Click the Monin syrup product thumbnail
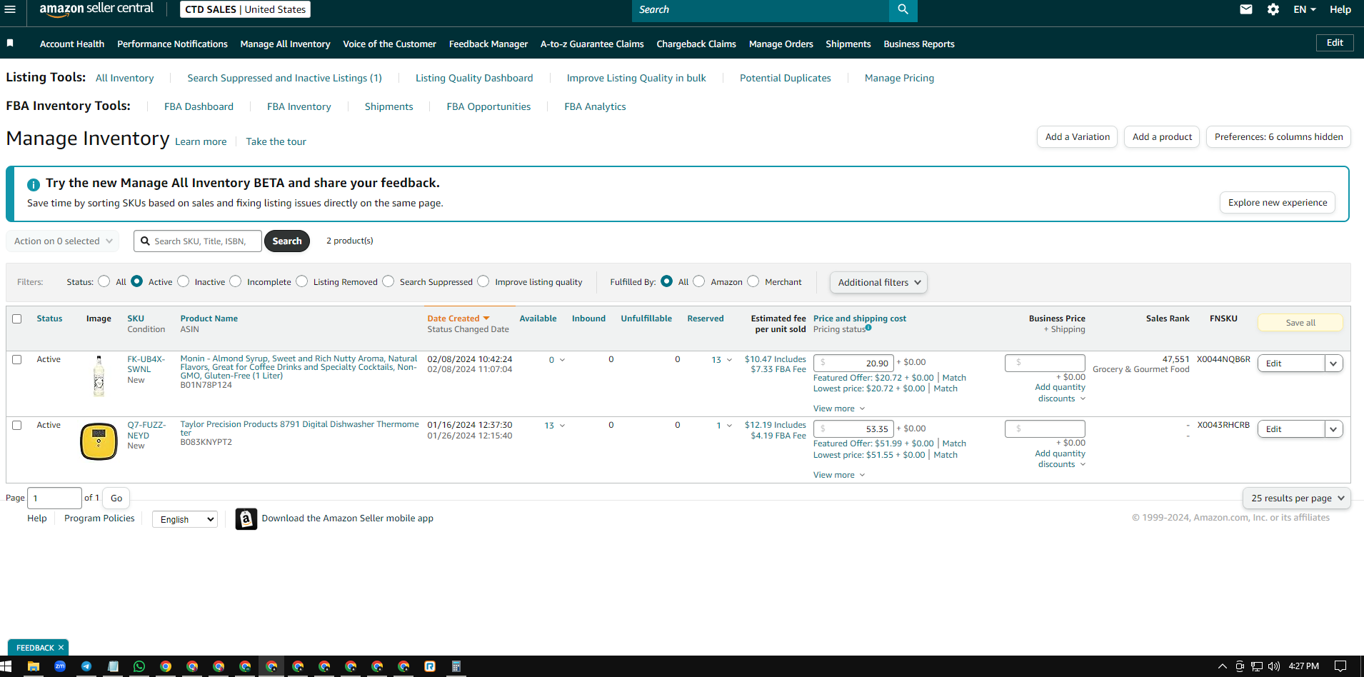1364x677 pixels. (99, 376)
